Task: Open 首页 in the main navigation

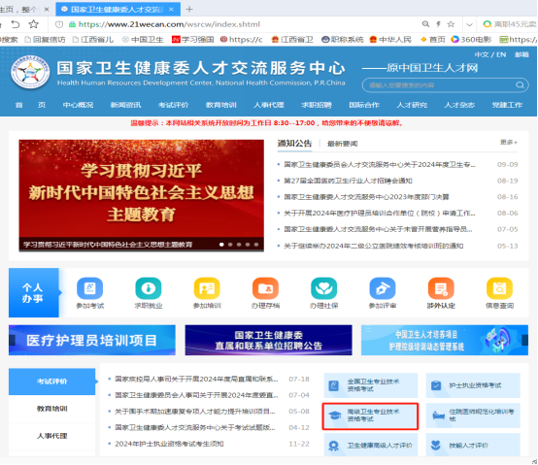Action: [x=30, y=105]
